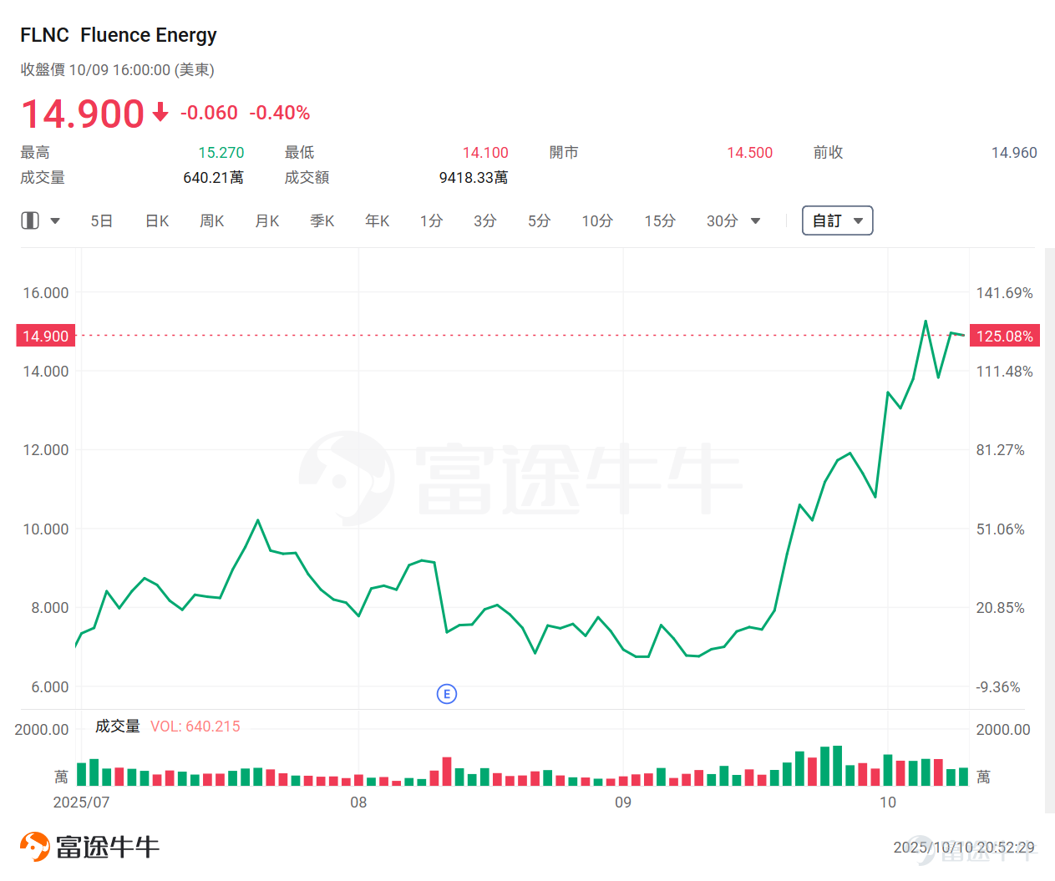The image size is (1055, 881).
Task: Select the 年K timeframe
Action: (x=378, y=220)
